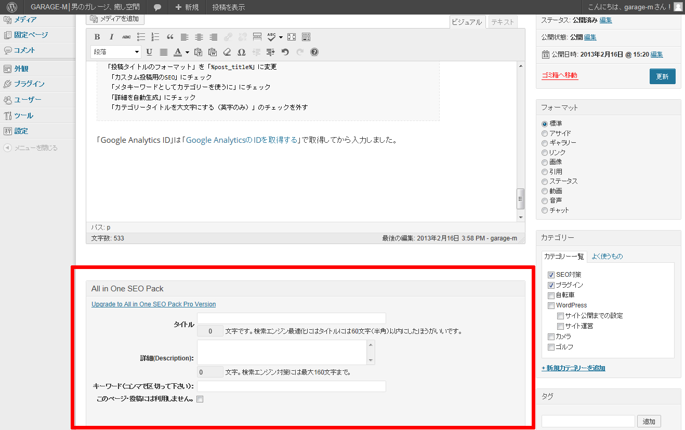This screenshot has height=430, width=685.
Task: Remove formatting with the eraser icon
Action: (x=227, y=52)
